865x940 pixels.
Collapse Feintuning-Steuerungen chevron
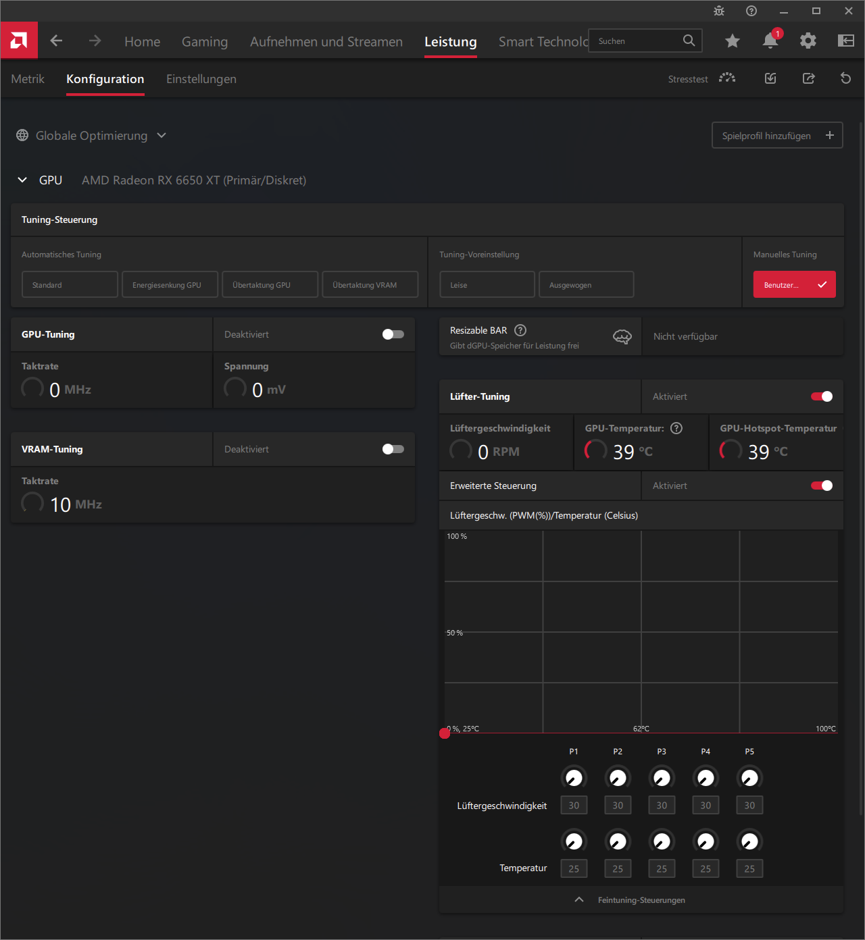tap(579, 899)
